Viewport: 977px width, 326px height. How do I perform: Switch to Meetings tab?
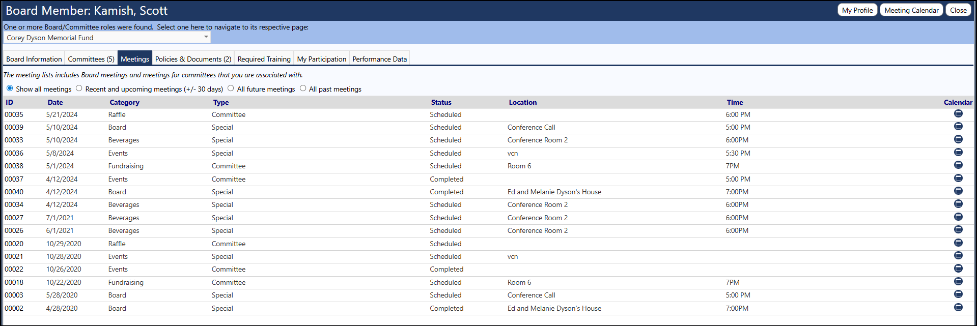pos(135,59)
